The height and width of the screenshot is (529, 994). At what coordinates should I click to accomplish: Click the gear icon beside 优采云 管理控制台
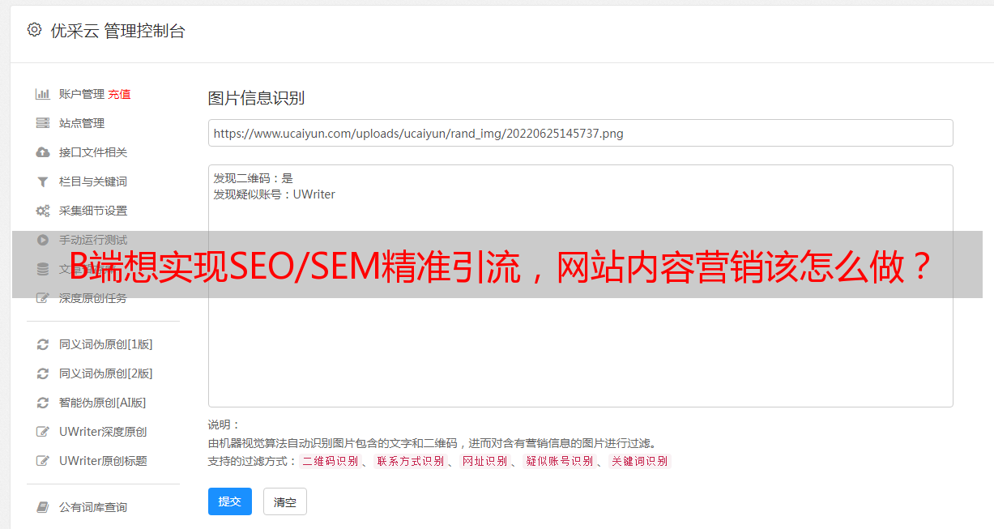point(34,30)
